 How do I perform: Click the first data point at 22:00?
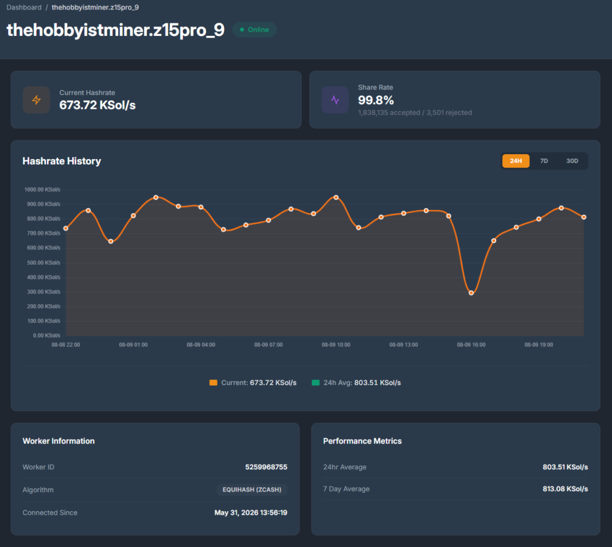tap(66, 228)
